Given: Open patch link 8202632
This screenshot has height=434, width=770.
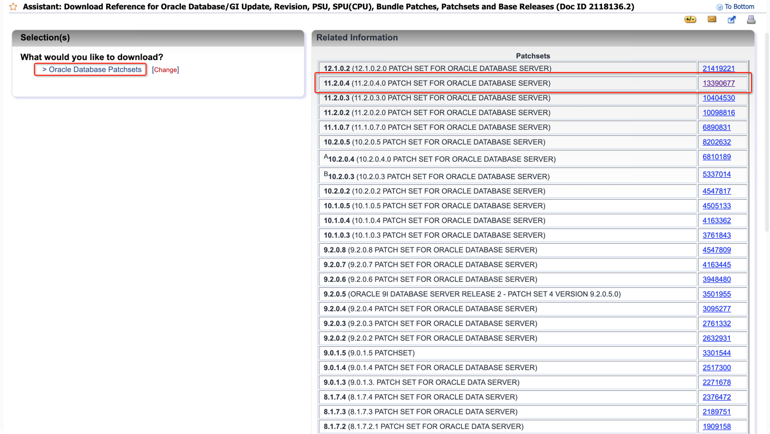Looking at the screenshot, I should 717,142.
